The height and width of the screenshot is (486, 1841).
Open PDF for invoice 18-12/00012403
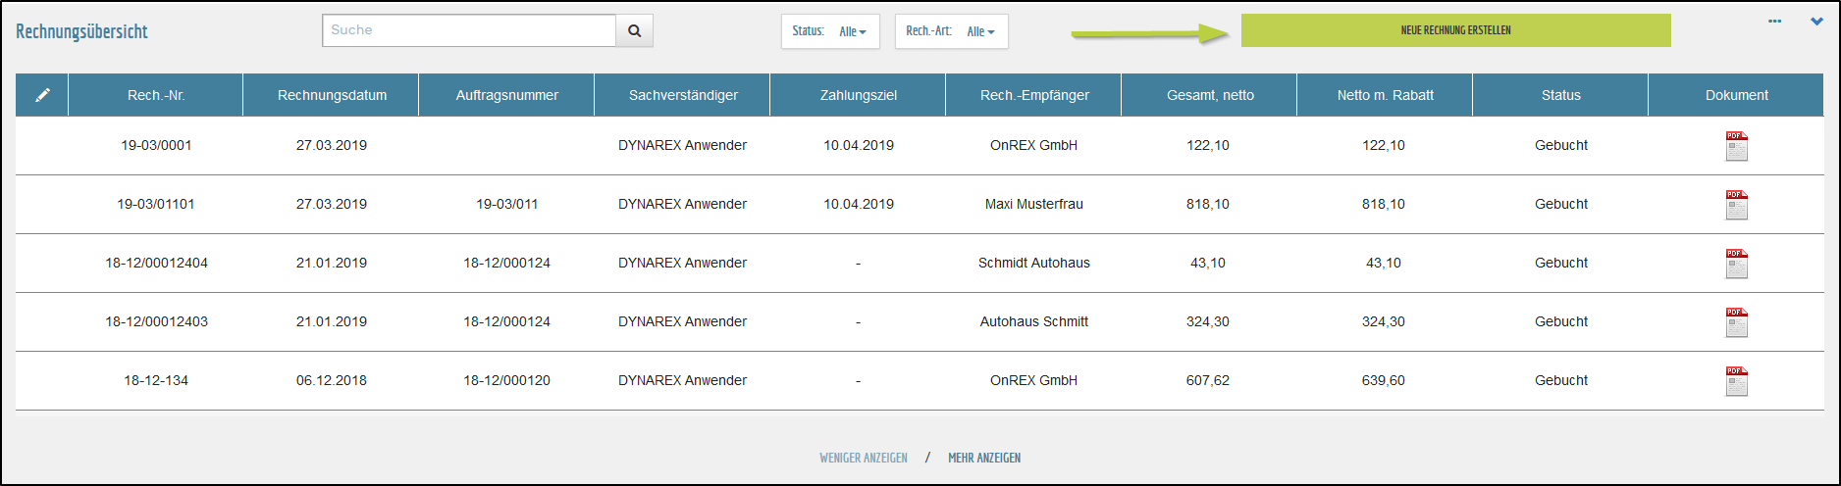coord(1736,322)
